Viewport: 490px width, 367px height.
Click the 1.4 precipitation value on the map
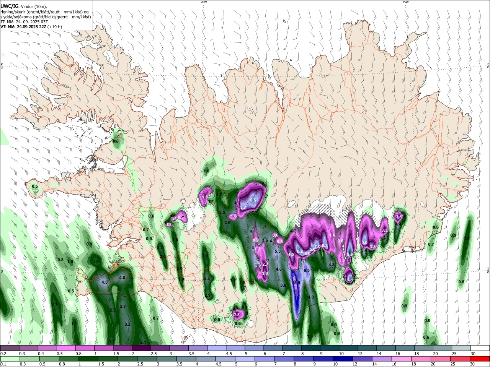click(x=332, y=235)
